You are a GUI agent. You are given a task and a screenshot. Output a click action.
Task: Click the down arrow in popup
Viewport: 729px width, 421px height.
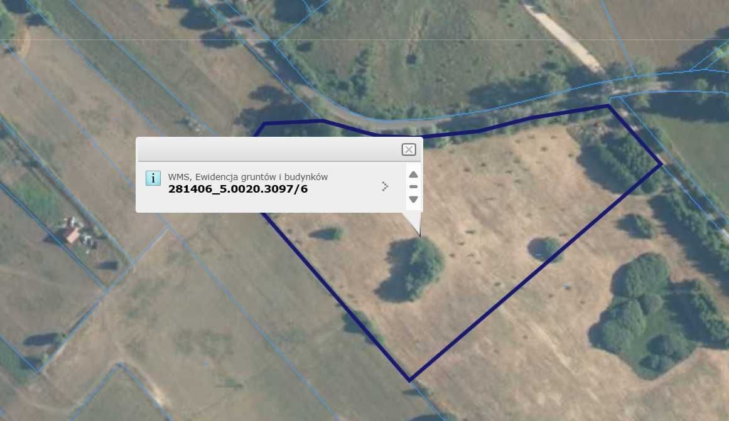click(413, 200)
